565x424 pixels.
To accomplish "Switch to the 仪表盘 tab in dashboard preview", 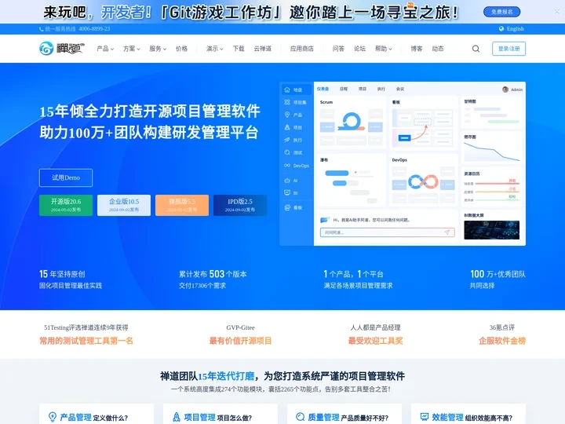I will click(323, 89).
